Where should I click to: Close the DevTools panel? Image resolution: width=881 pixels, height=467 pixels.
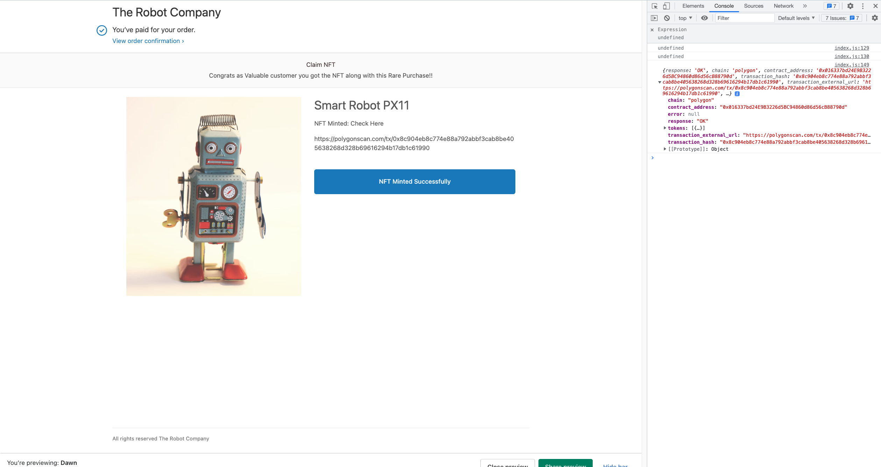pyautogui.click(x=875, y=6)
